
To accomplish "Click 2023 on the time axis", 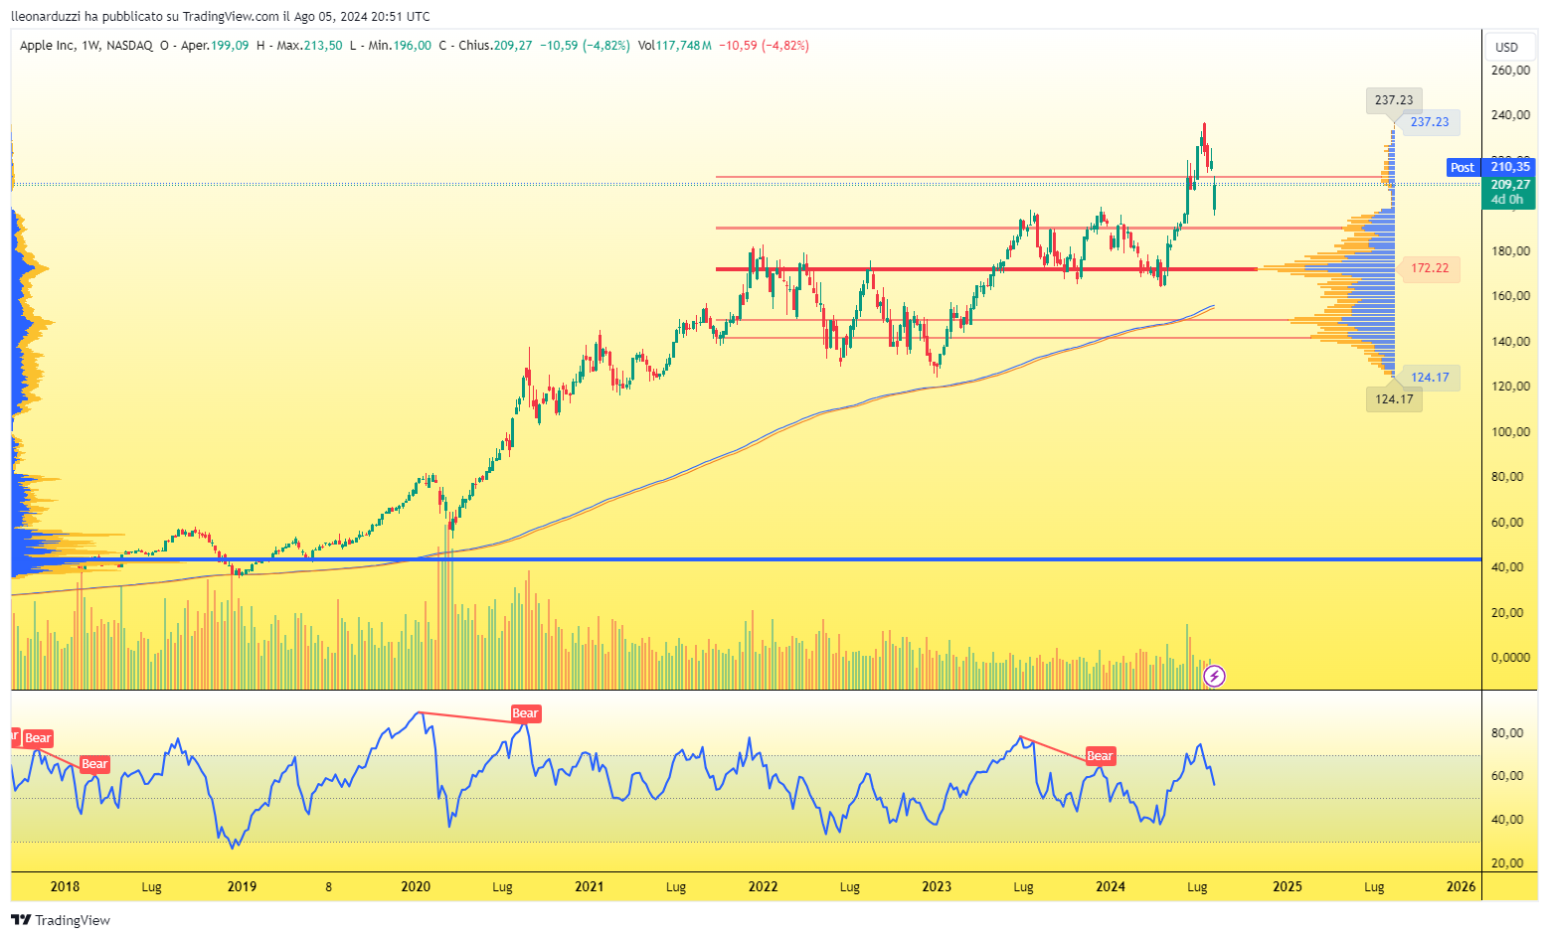I will pyautogui.click(x=937, y=887).
